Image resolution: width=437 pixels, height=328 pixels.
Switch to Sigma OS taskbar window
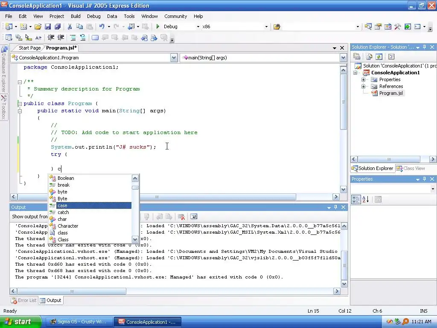pos(79,322)
